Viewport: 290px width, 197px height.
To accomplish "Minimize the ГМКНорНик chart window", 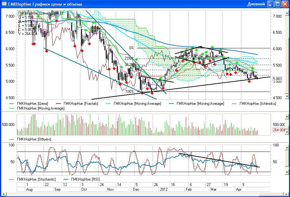I will click(270, 4).
